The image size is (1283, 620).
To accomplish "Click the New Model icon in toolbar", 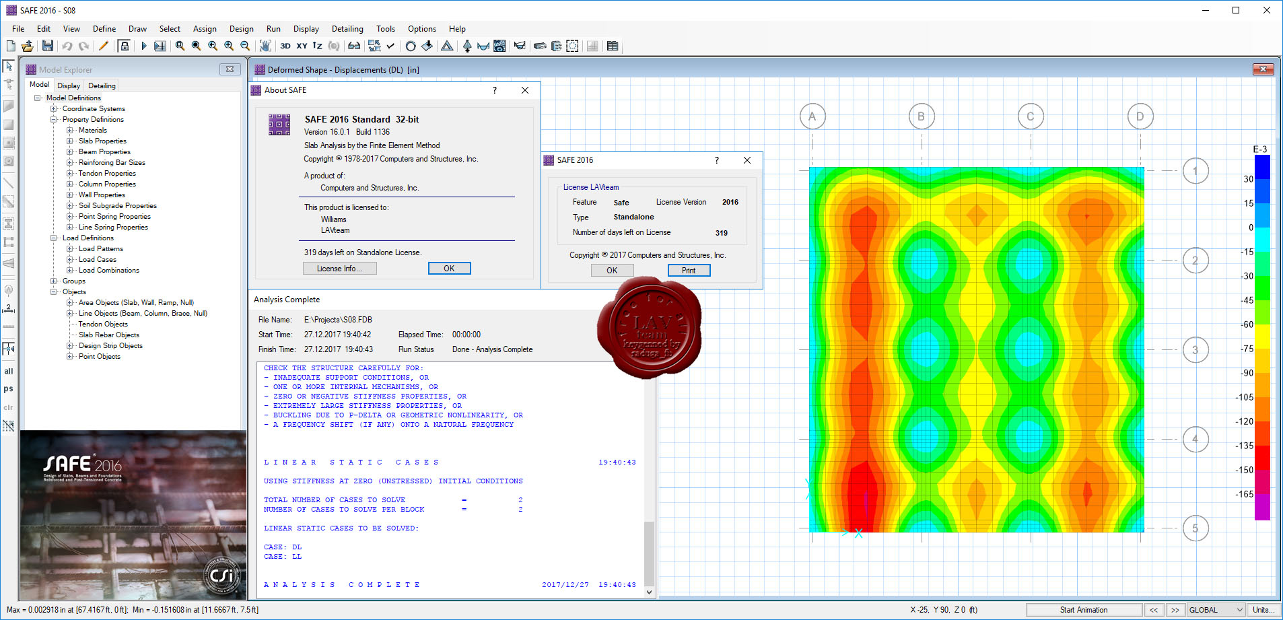I will [11, 46].
